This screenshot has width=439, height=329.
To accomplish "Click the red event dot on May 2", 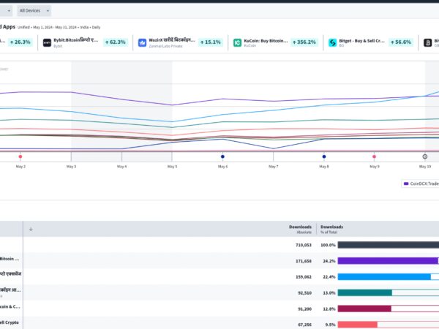I will (20, 156).
